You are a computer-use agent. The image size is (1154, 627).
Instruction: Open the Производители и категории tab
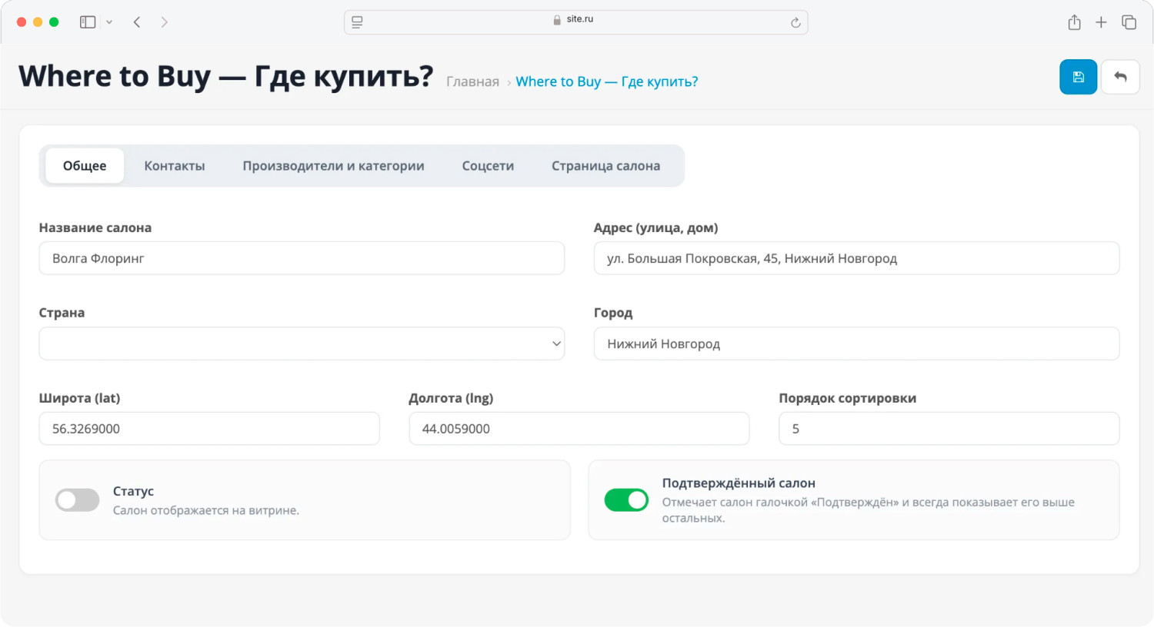[333, 166]
